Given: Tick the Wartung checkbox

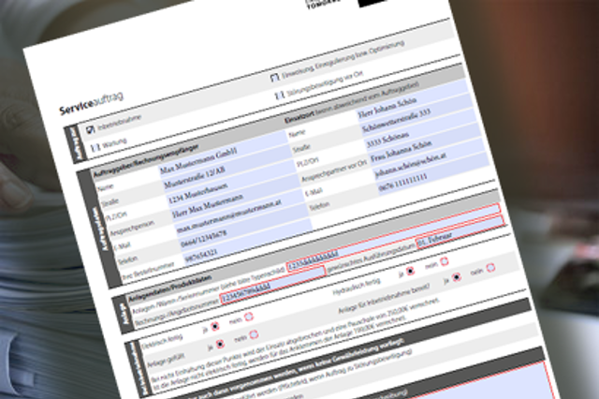Looking at the screenshot, I should point(95,147).
